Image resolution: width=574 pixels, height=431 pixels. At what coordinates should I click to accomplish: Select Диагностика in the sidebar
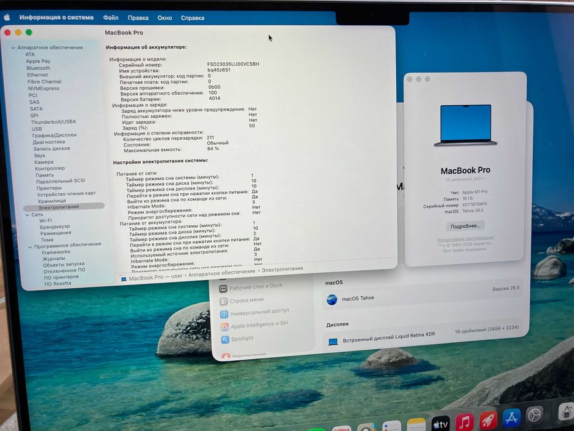pyautogui.click(x=49, y=142)
